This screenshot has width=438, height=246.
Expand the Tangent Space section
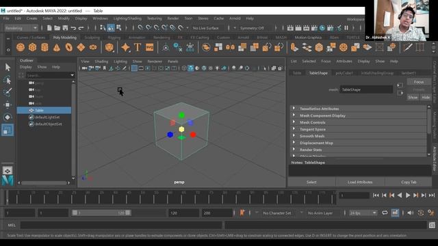[359, 129]
